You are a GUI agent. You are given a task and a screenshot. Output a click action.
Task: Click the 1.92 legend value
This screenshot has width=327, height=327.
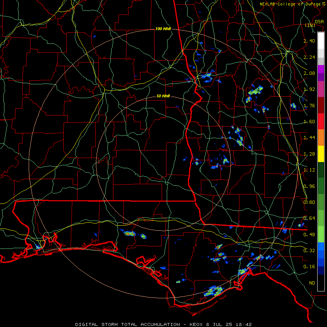309,89
